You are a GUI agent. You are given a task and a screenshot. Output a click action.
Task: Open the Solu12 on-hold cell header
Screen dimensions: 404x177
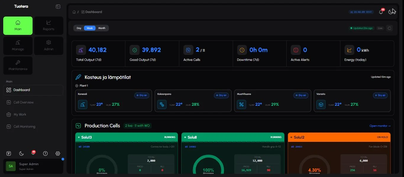[x=339, y=137]
